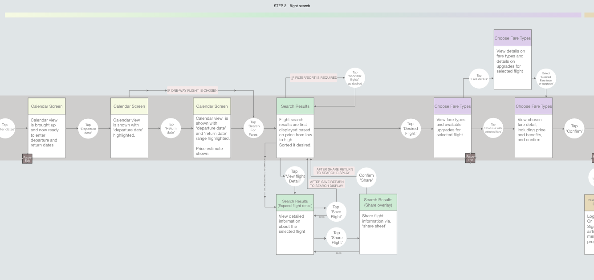
Task: Select the Confirm 'Share' circle node
Action: 366,178
